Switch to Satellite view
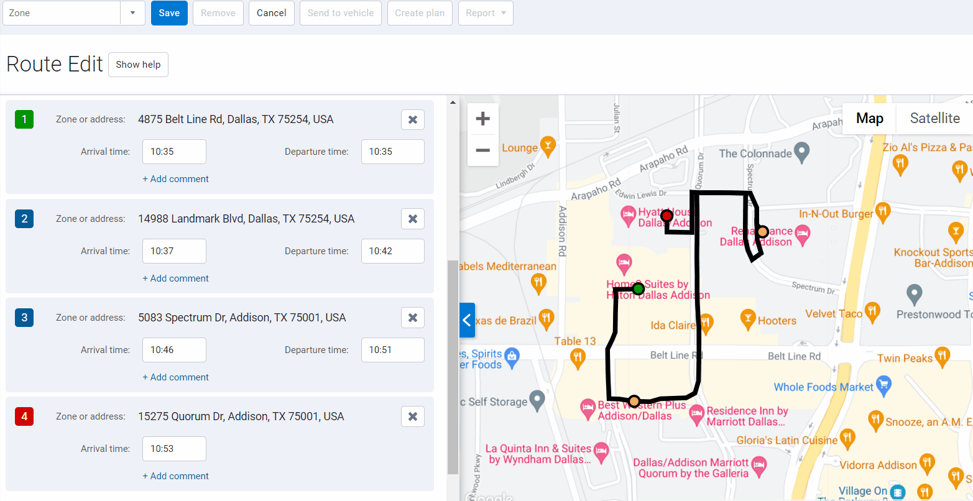 933,118
